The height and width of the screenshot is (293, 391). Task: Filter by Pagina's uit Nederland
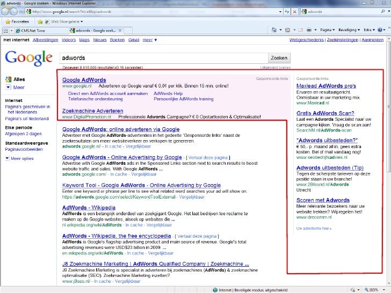pos(27,119)
